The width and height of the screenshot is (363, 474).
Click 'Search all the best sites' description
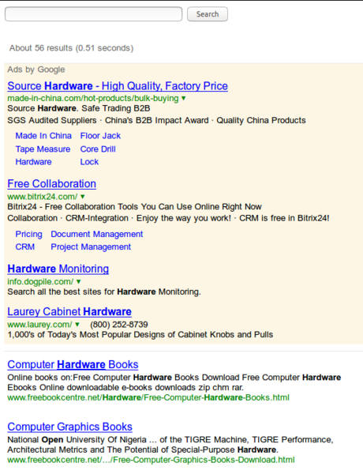point(104,292)
